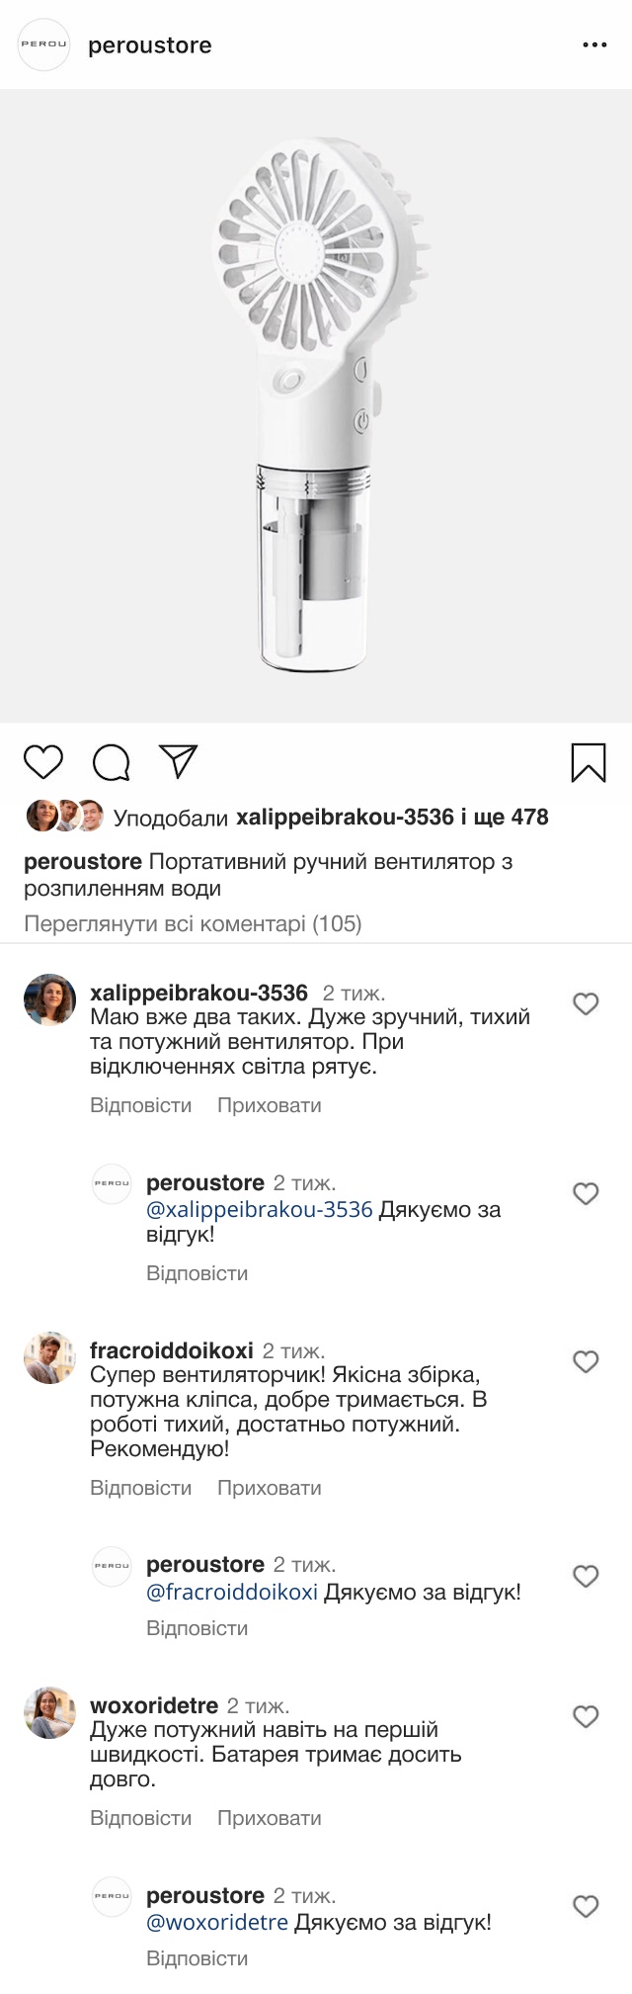
Task: Open the @fracroiddoikoxi mention link
Action: [x=232, y=1592]
